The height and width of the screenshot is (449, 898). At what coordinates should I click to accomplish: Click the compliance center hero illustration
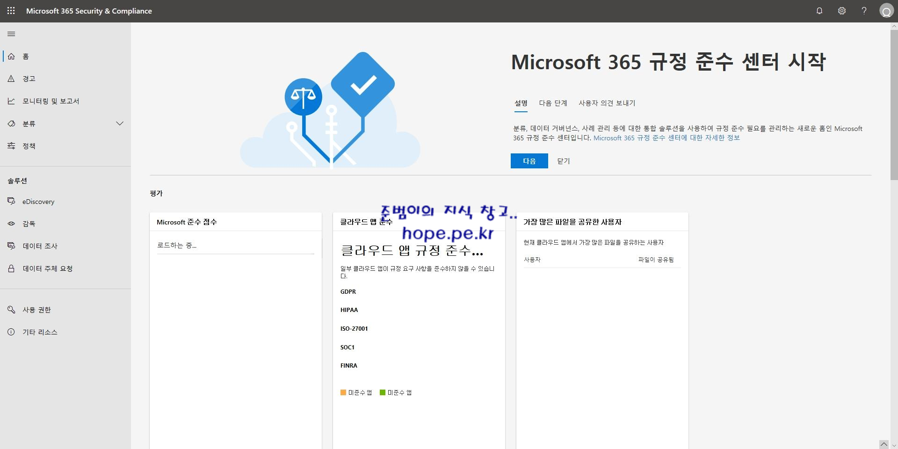[330, 110]
